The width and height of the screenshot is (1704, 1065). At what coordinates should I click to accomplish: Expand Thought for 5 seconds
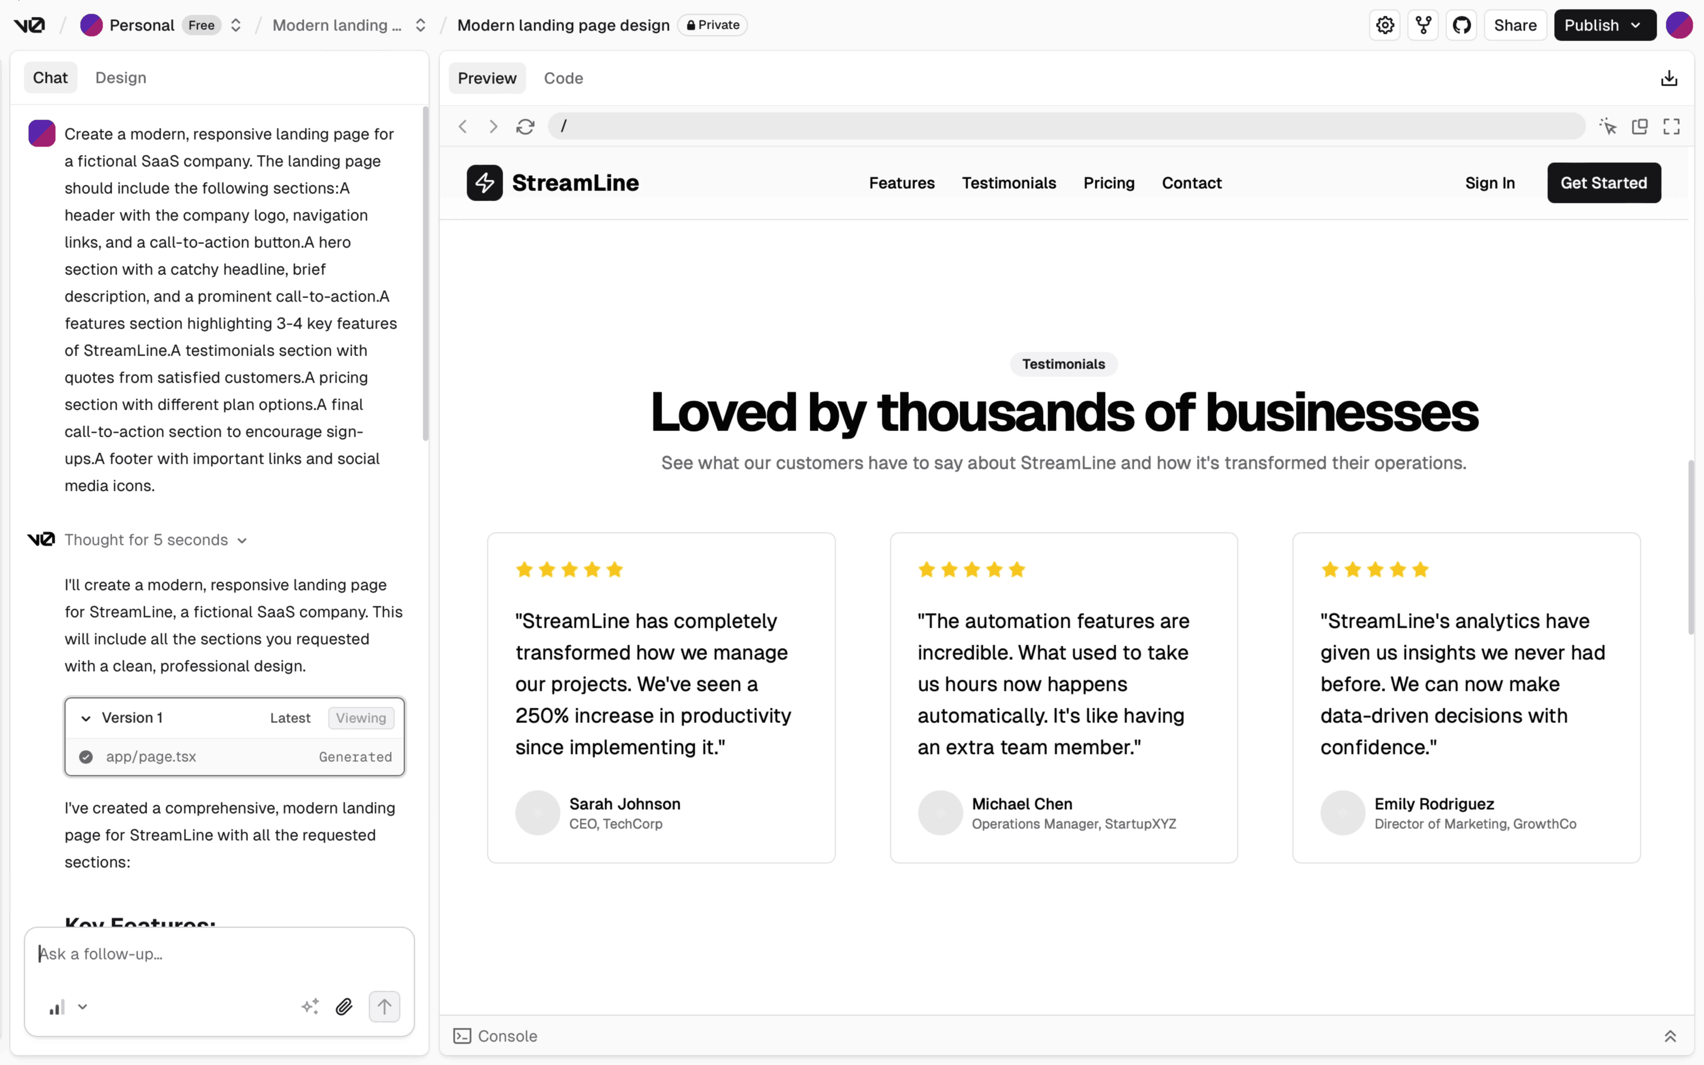[x=154, y=540]
